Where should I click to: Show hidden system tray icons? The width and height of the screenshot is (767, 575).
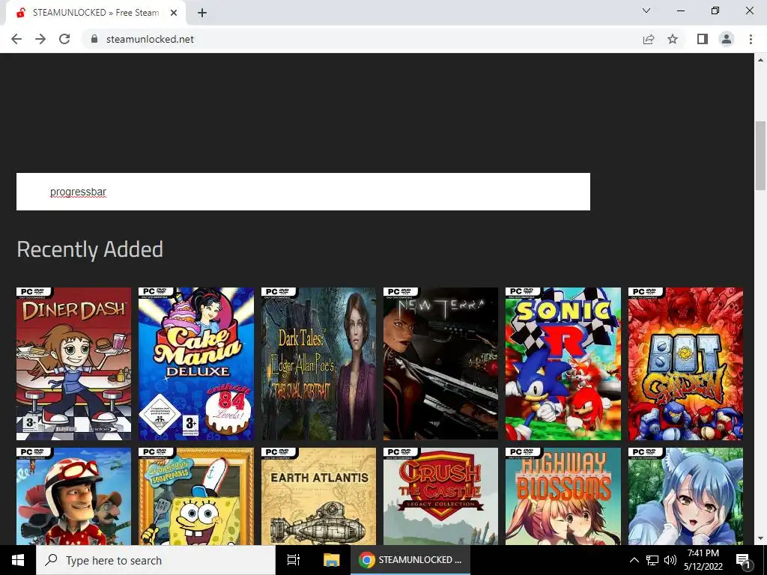(x=634, y=560)
